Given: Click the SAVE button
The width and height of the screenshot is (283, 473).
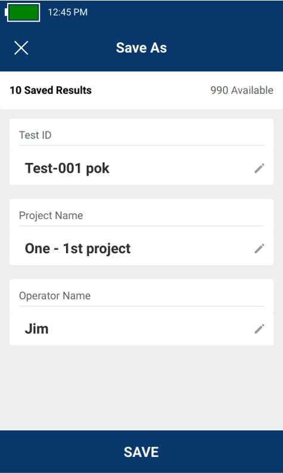Looking at the screenshot, I should (x=142, y=451).
